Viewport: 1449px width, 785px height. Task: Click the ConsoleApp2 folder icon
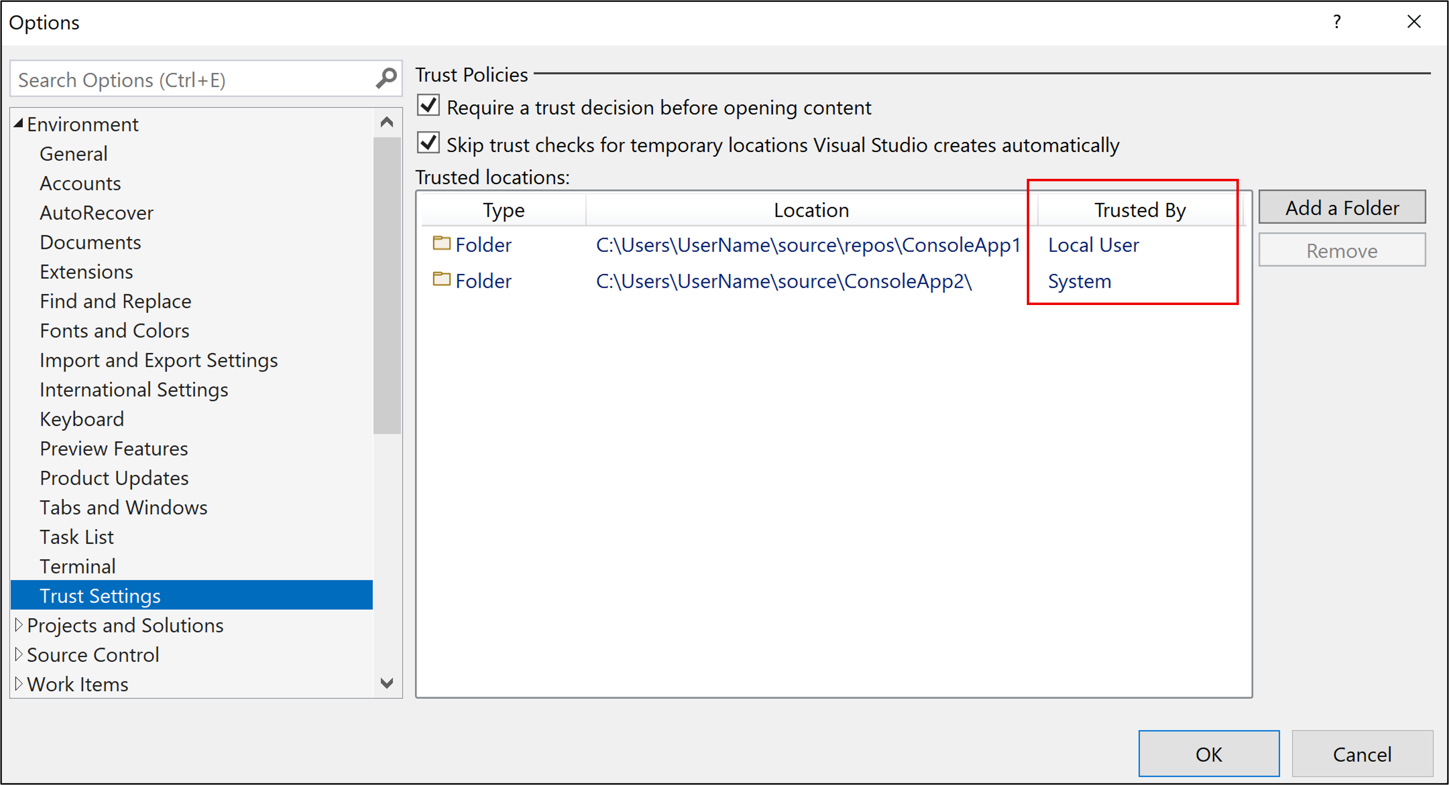(440, 280)
